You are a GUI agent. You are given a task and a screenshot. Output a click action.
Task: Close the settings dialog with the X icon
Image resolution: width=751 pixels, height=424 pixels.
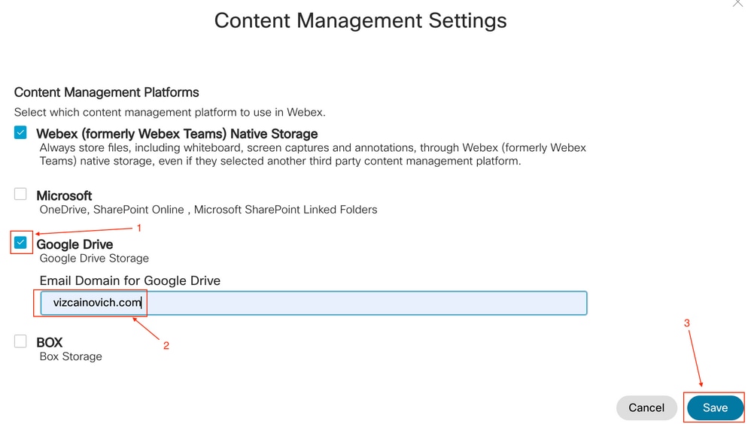click(x=737, y=3)
